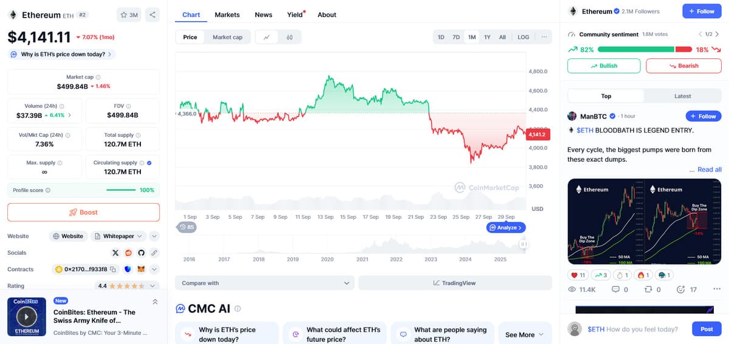Open the Reddit social icon
729x344 pixels.
pos(129,253)
